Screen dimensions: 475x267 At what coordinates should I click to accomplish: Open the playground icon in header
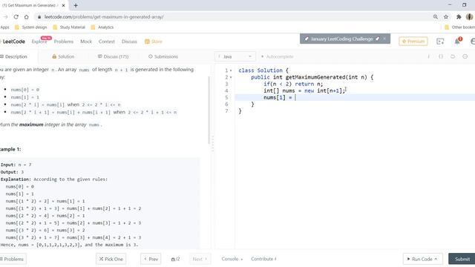440,42
